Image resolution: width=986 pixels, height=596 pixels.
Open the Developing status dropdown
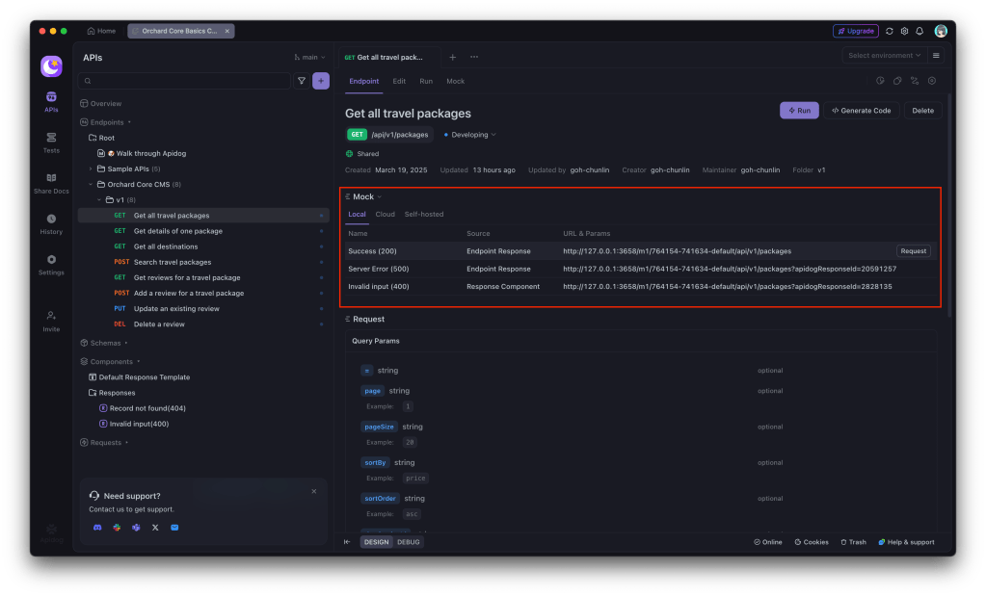tap(469, 135)
